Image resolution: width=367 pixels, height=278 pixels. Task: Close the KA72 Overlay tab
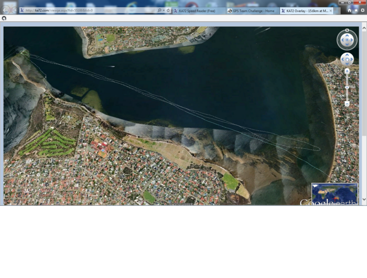(x=331, y=10)
